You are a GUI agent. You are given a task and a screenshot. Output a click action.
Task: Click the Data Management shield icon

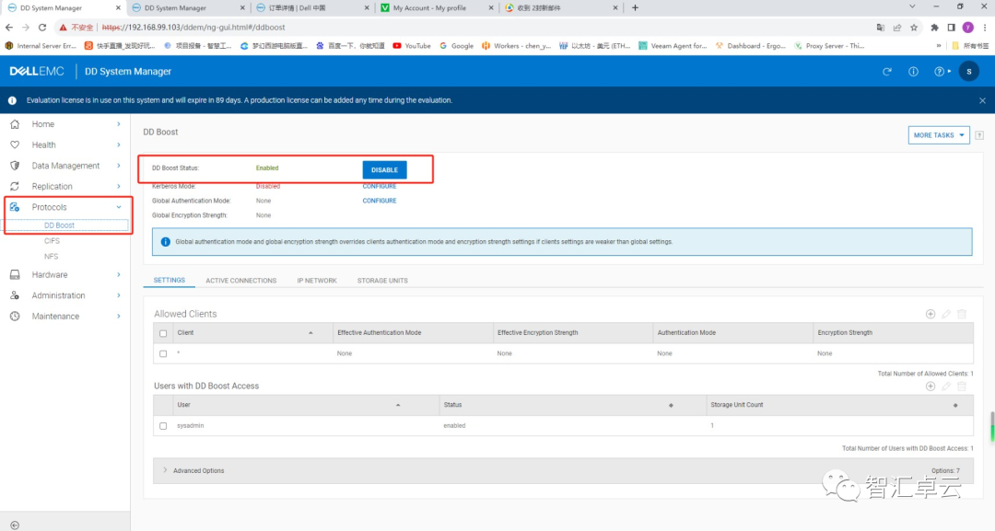pos(15,166)
